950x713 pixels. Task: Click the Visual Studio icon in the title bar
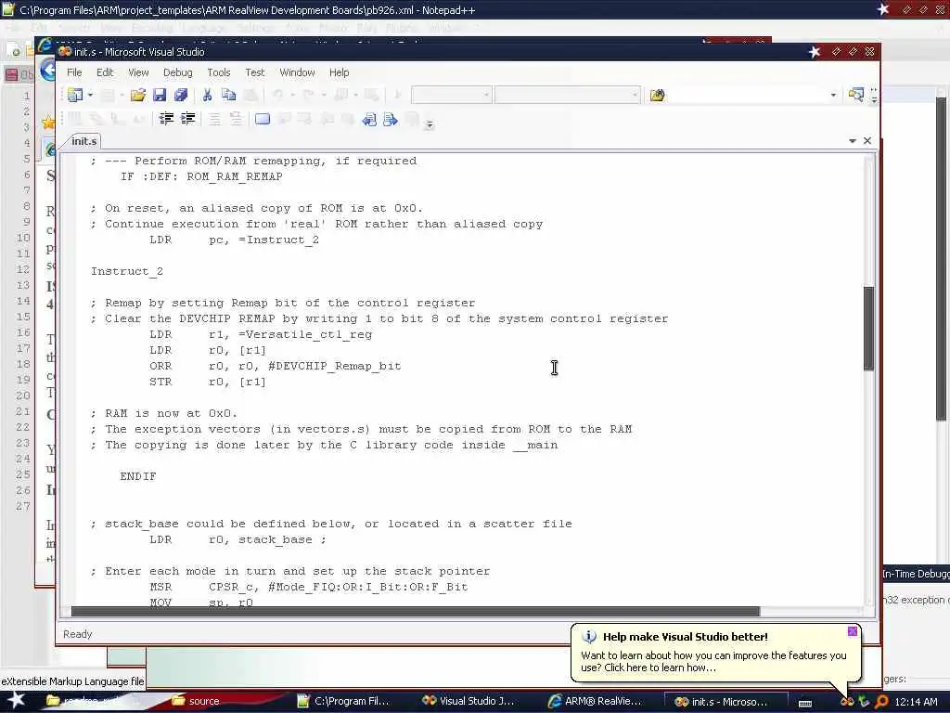point(65,52)
